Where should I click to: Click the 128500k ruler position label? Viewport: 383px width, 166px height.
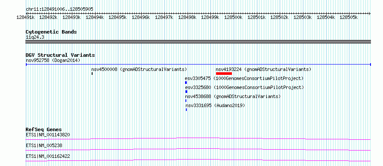click(234, 17)
